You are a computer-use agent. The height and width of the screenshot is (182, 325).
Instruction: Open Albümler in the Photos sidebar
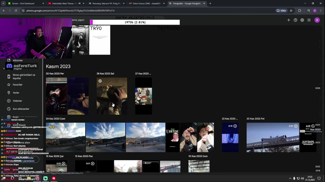tap(18, 60)
